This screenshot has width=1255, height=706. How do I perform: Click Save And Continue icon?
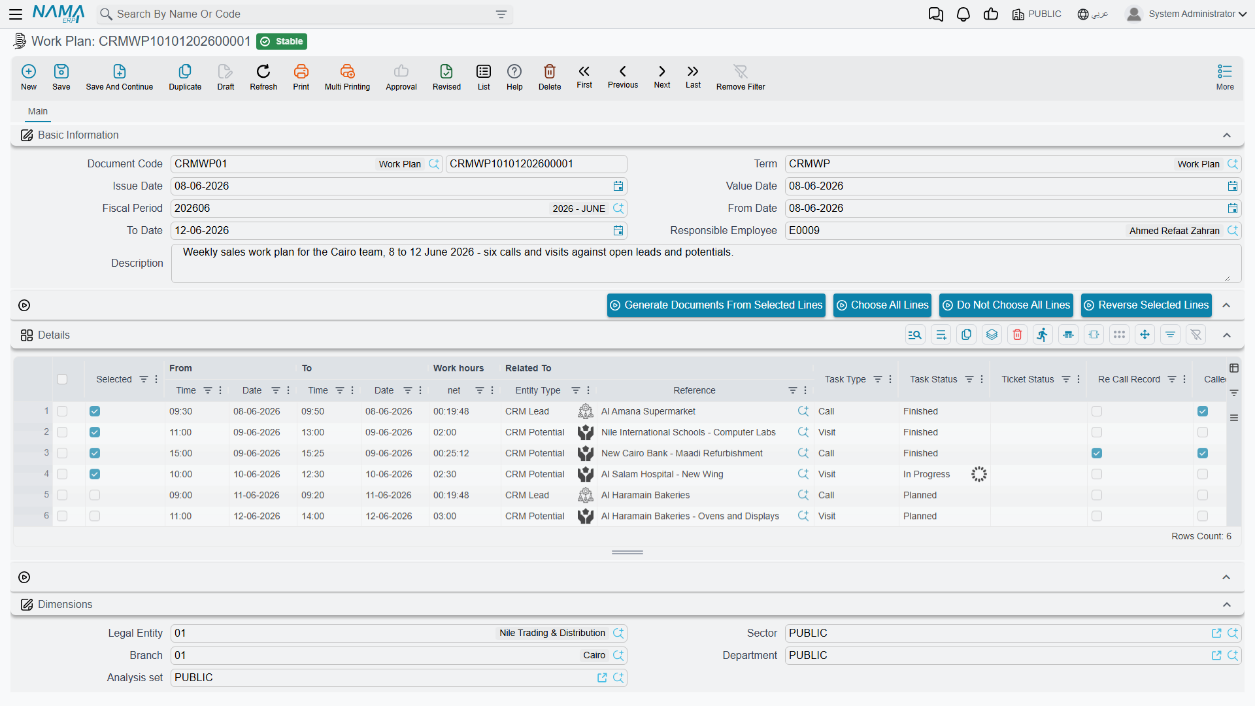coord(120,77)
